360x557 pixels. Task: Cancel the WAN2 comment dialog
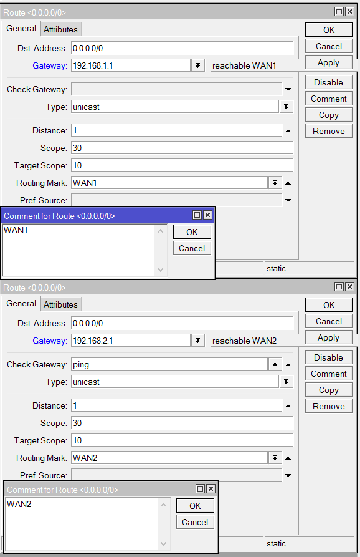195,522
